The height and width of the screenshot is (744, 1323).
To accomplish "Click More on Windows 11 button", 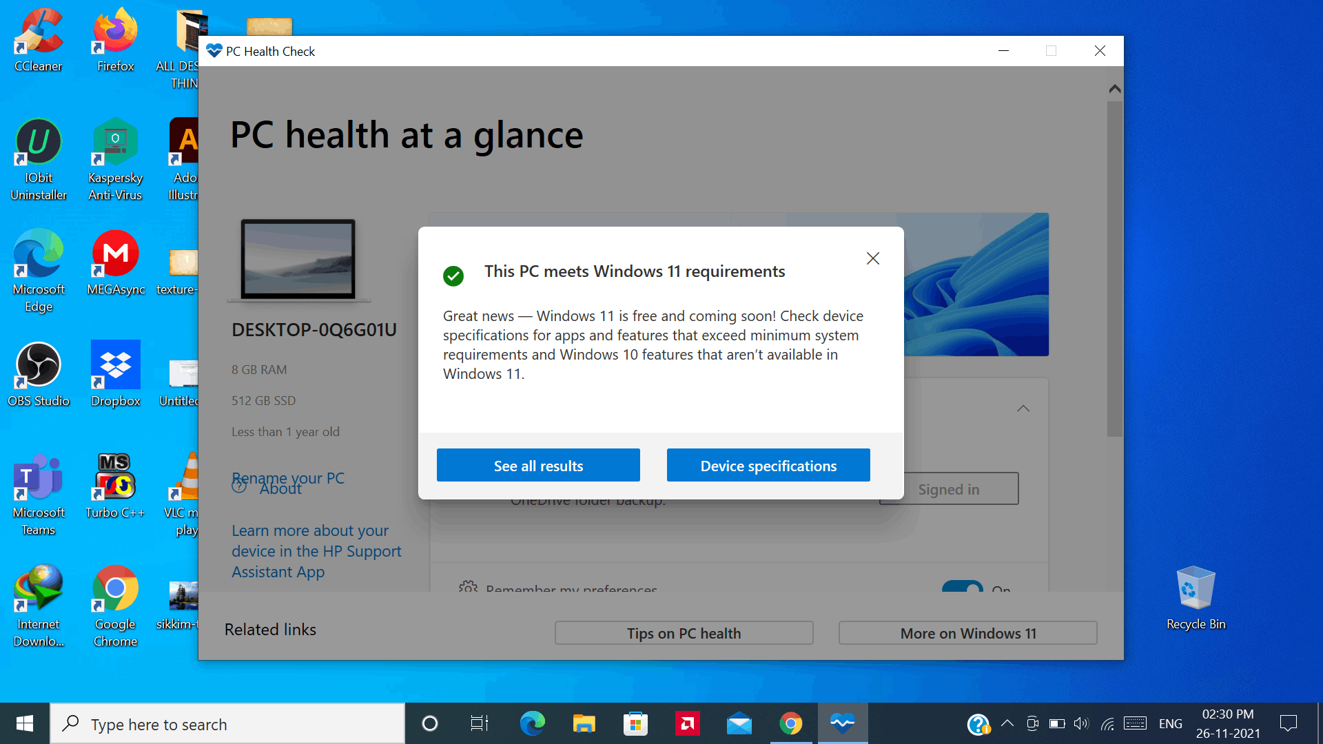I will point(967,632).
